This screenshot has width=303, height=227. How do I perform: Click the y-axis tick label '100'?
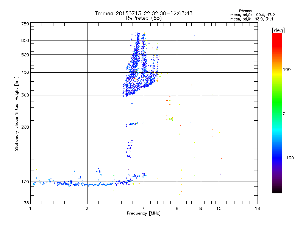click(x=25, y=182)
